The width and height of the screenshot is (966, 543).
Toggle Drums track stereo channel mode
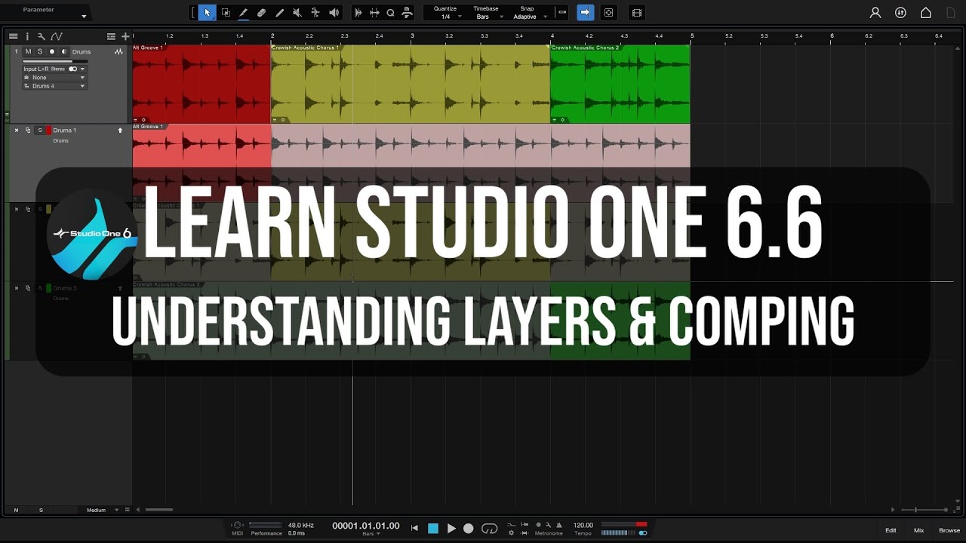73,69
